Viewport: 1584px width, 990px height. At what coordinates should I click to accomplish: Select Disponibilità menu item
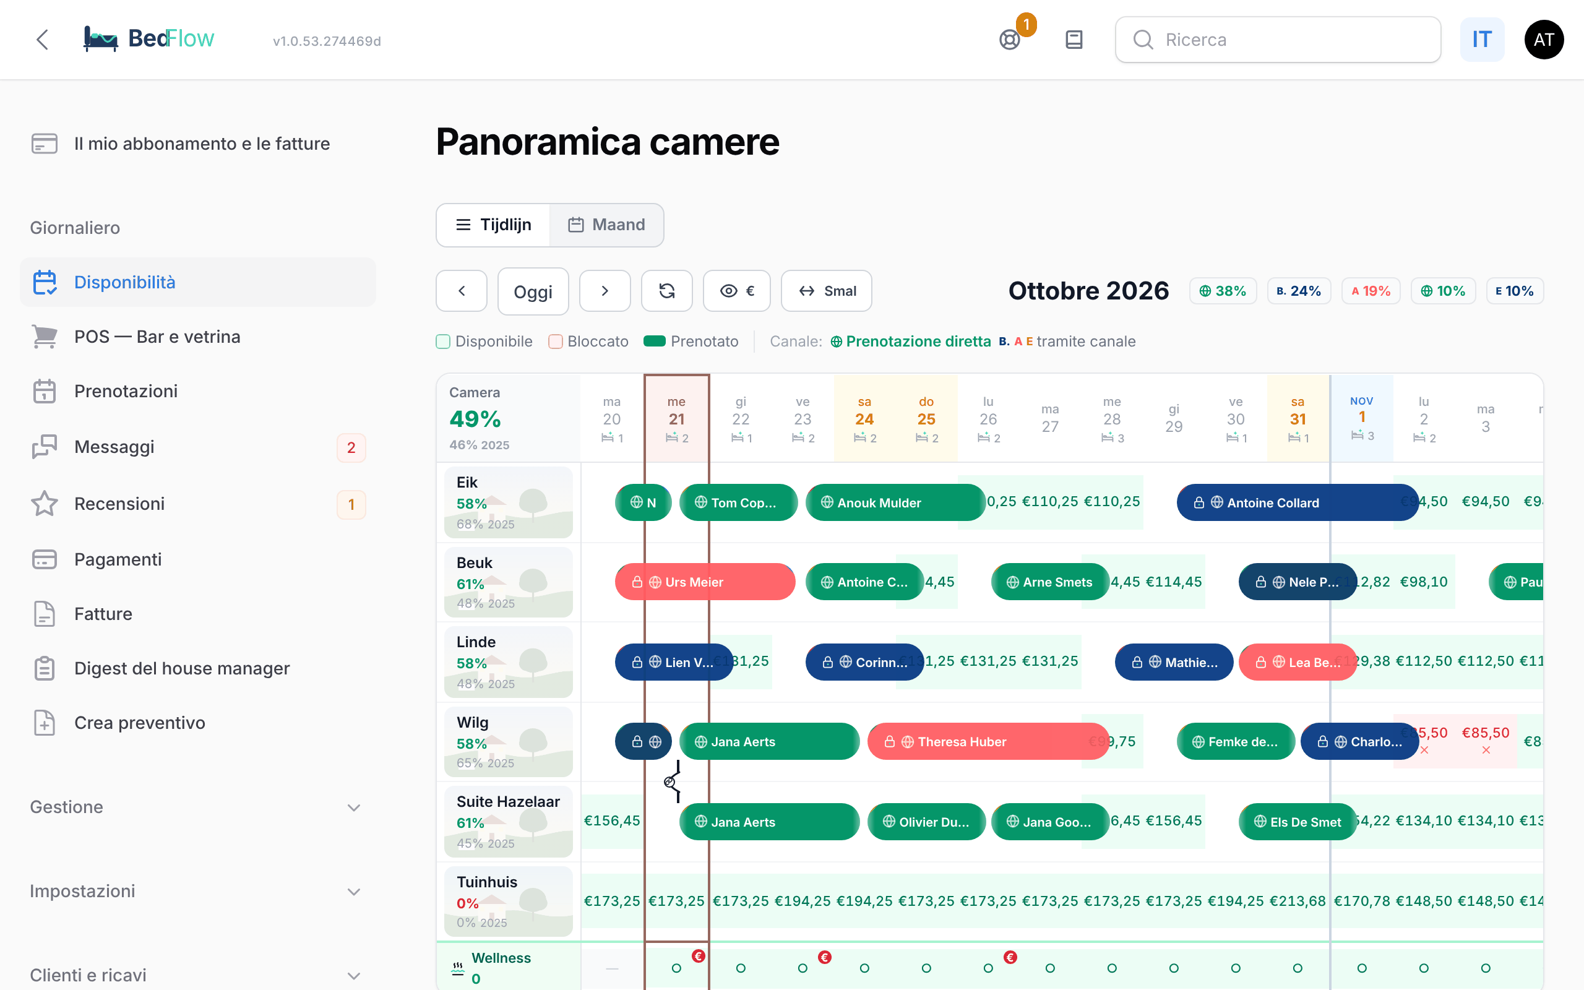[197, 282]
